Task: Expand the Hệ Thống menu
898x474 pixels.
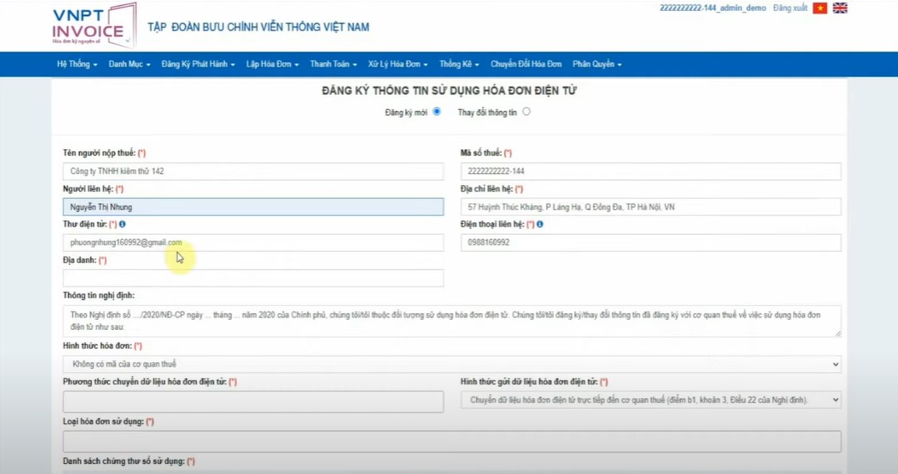Action: click(77, 64)
